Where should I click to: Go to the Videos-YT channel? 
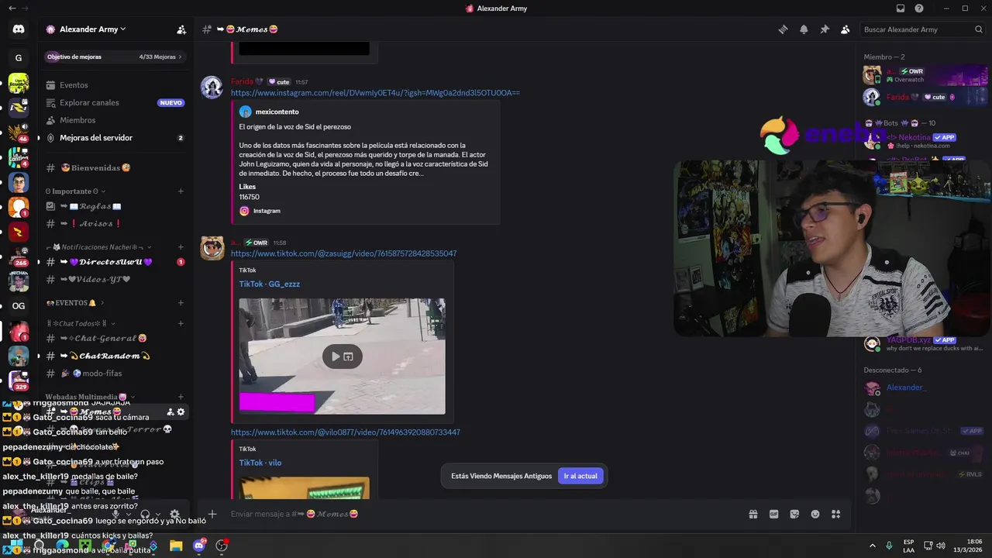click(x=115, y=280)
